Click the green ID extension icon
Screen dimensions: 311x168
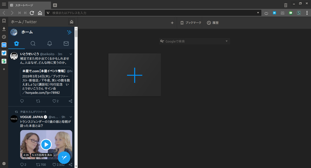(x=291, y=13)
